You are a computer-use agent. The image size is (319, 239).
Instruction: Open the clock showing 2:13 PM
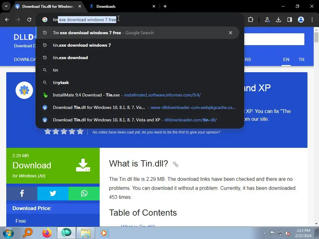click(303, 233)
